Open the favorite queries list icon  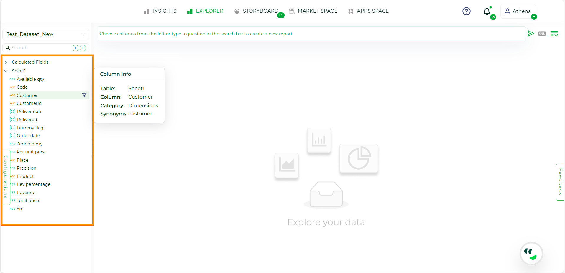click(554, 33)
